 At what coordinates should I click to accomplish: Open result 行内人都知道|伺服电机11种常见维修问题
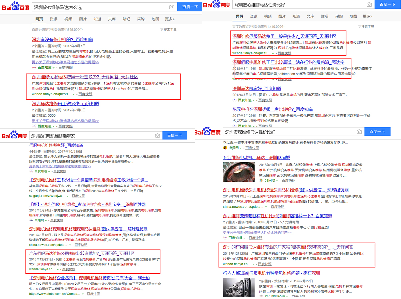click(271, 273)
